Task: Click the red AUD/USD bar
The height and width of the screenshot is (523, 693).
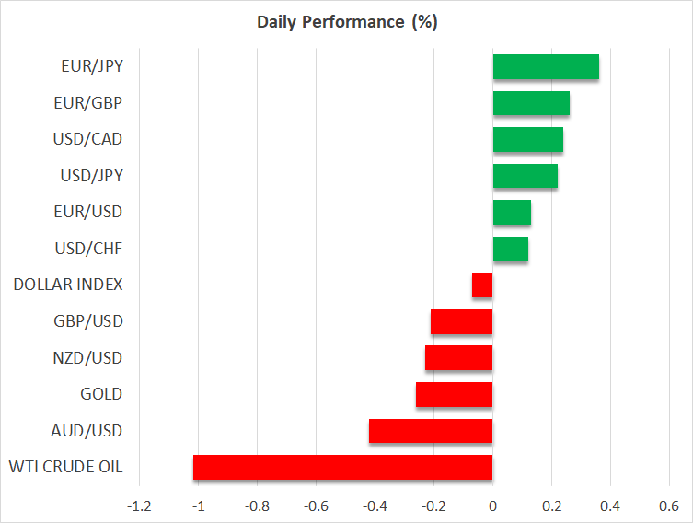Action: tap(431, 431)
